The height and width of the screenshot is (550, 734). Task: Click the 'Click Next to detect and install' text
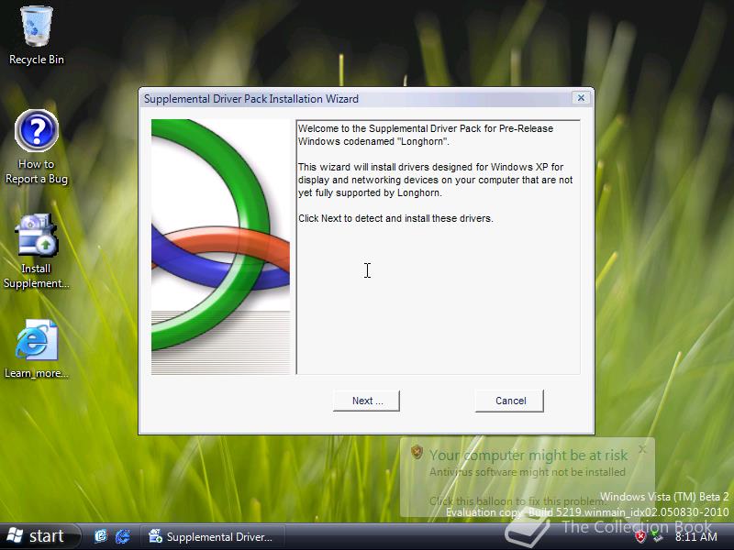pos(395,218)
